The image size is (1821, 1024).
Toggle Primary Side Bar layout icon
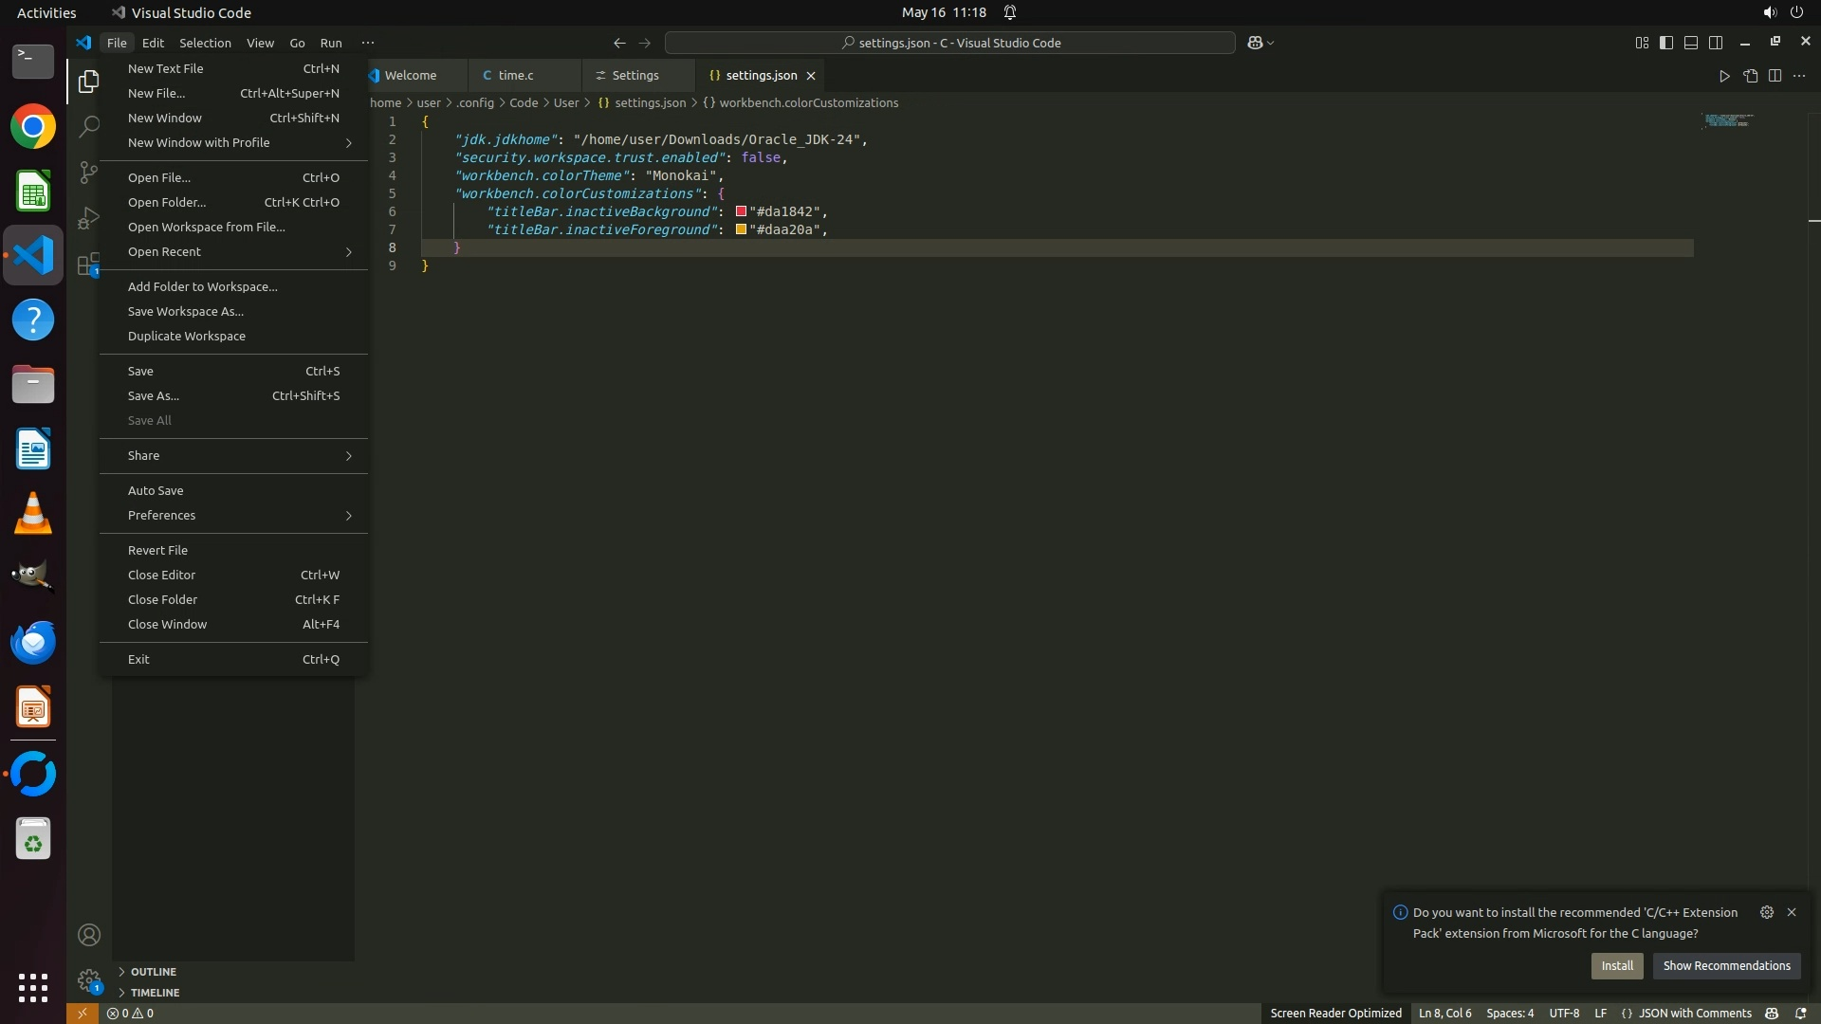pyautogui.click(x=1666, y=43)
